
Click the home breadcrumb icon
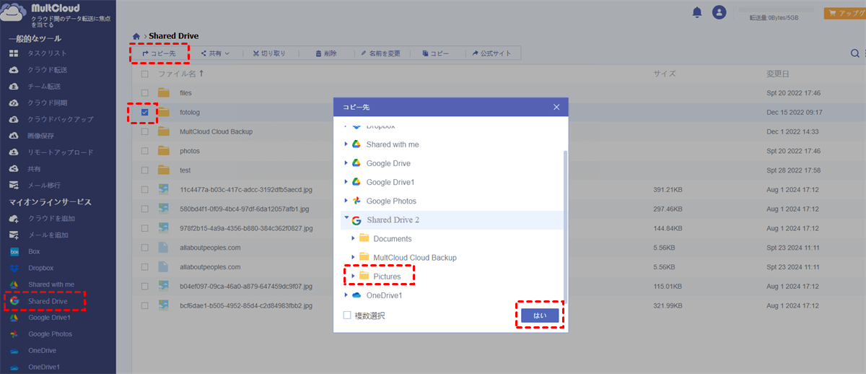pos(136,36)
